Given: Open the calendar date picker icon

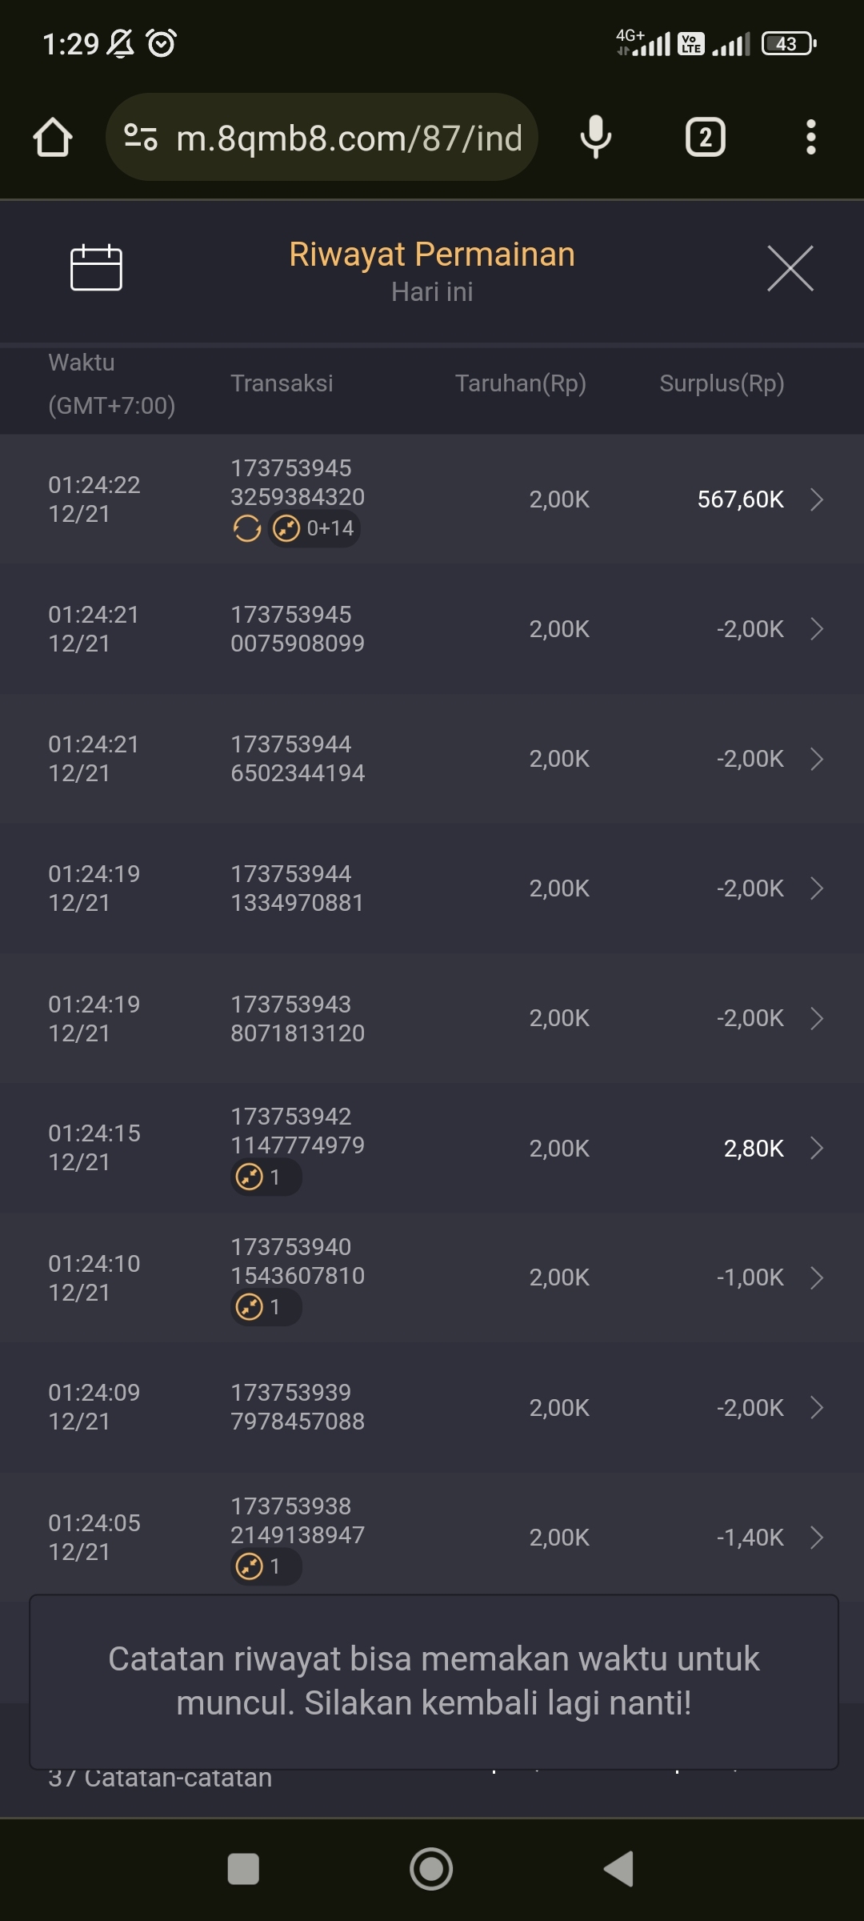Looking at the screenshot, I should pyautogui.click(x=96, y=267).
